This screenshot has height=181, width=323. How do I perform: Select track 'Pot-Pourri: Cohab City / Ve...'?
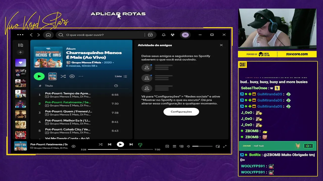coord(81,131)
